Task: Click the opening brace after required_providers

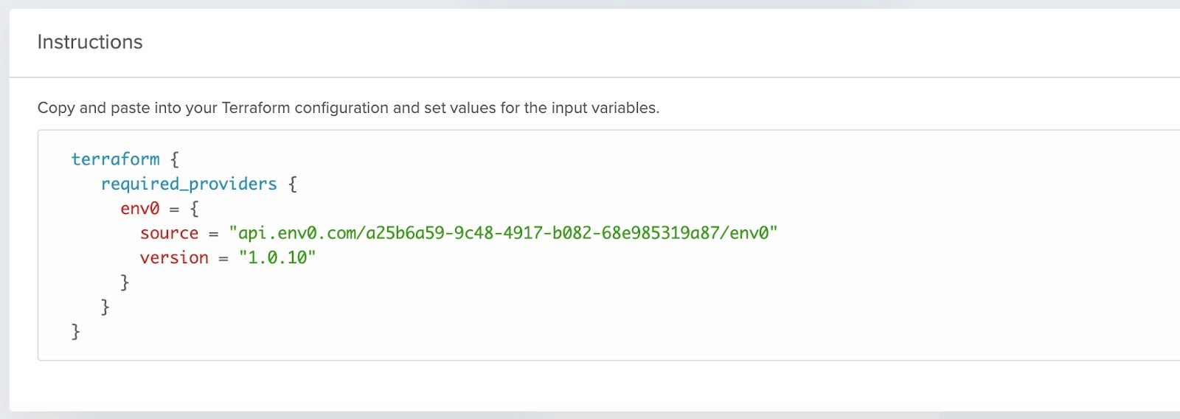Action: (293, 184)
